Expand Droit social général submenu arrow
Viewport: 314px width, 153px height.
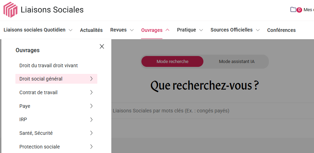coord(91,79)
